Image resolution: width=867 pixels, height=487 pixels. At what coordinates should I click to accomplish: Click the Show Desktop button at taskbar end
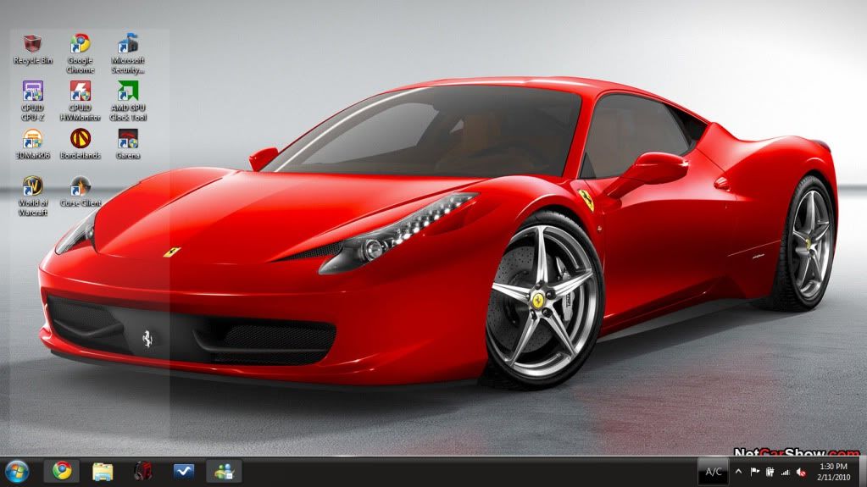click(863, 472)
